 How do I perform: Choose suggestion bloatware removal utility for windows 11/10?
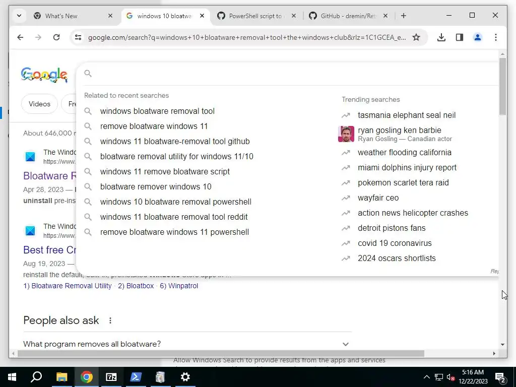(x=177, y=157)
